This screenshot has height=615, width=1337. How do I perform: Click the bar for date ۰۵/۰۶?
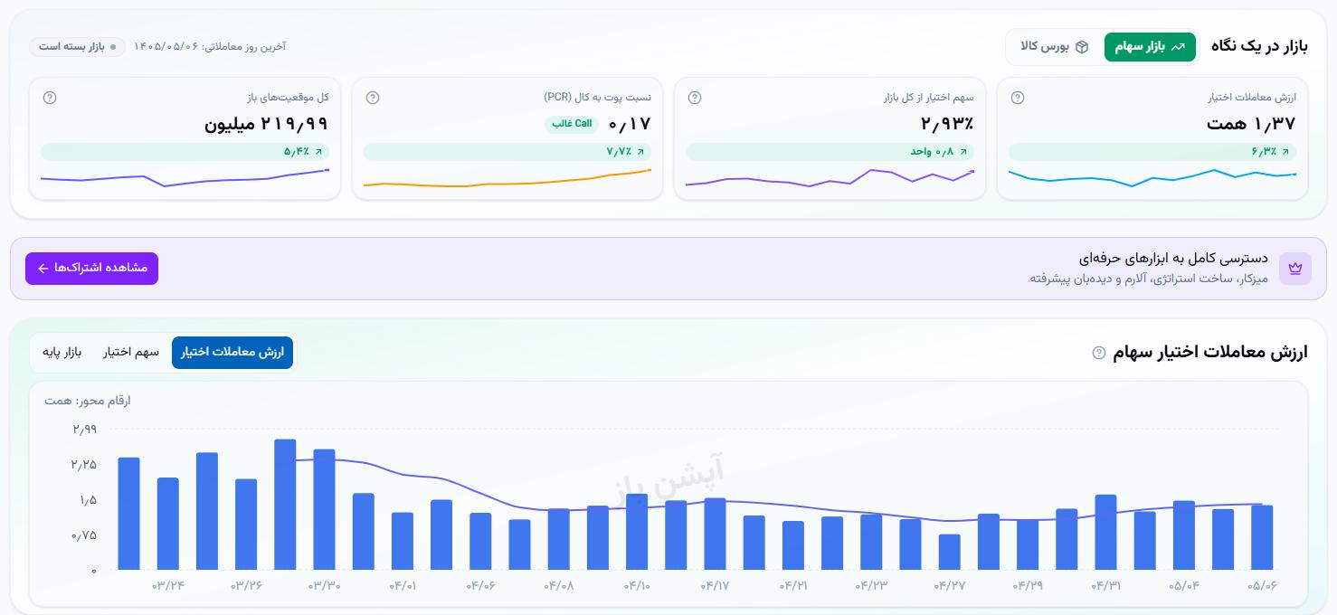(1262, 537)
